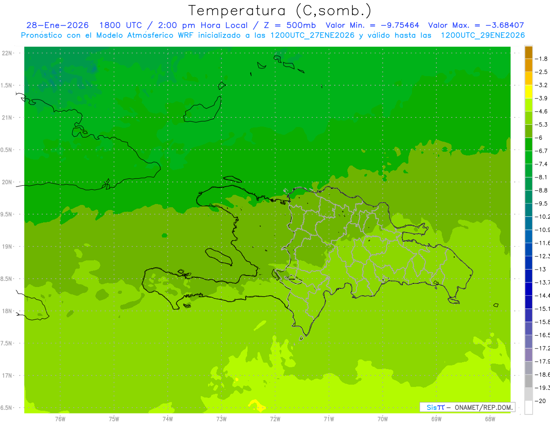
Task: Click the '19N' latitude label
Action: coord(7,247)
